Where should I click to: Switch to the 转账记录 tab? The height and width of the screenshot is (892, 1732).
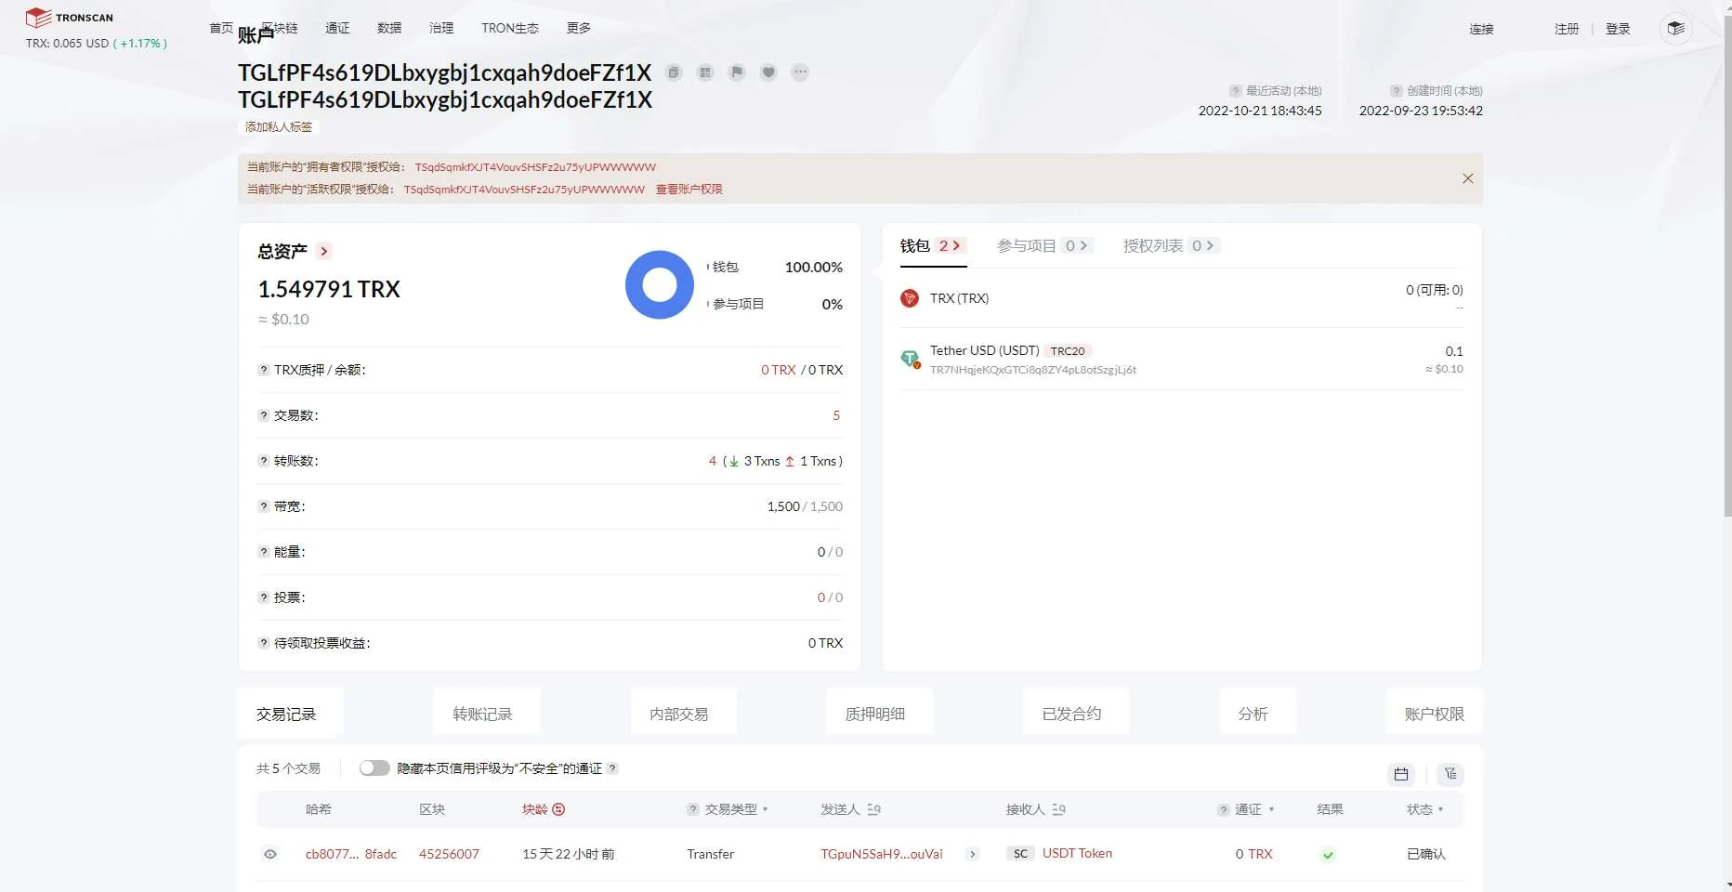click(x=482, y=714)
